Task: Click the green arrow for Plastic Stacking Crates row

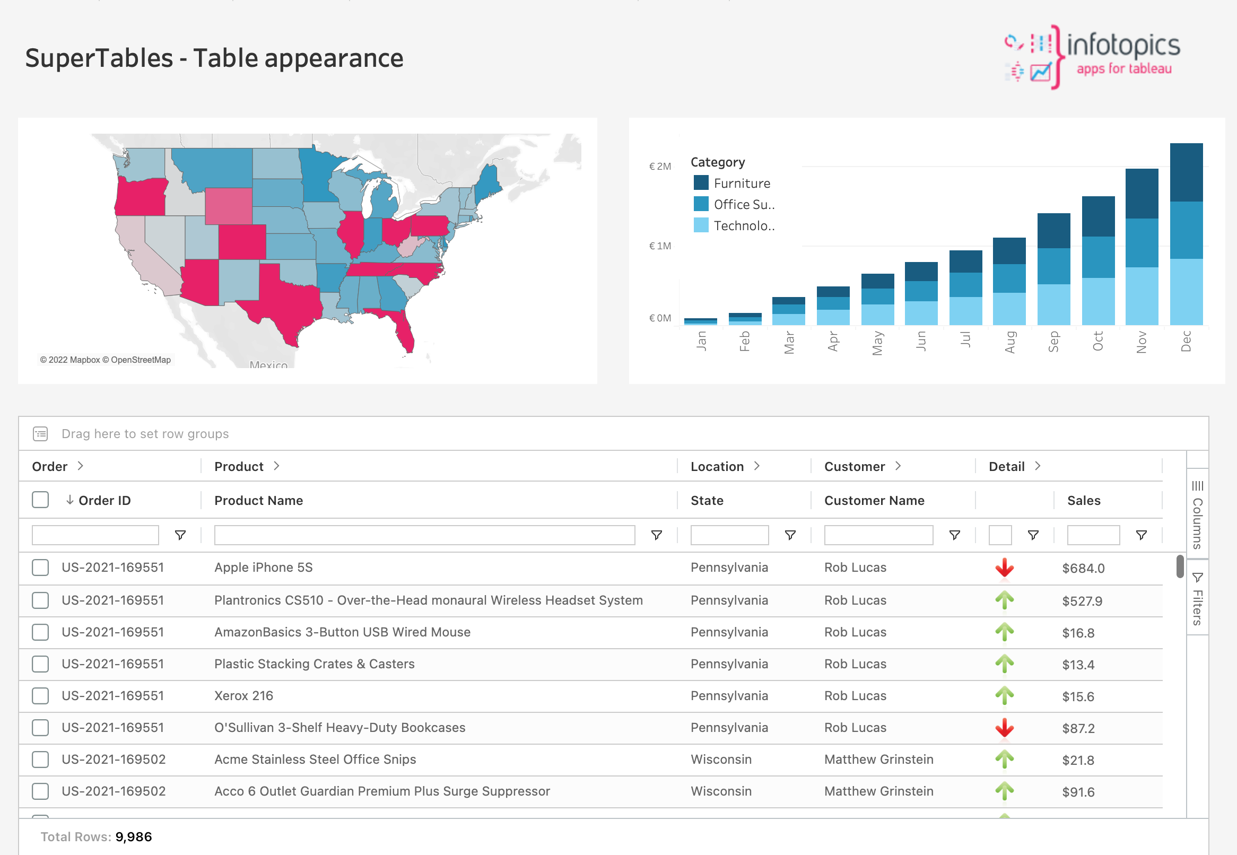Action: [1005, 664]
